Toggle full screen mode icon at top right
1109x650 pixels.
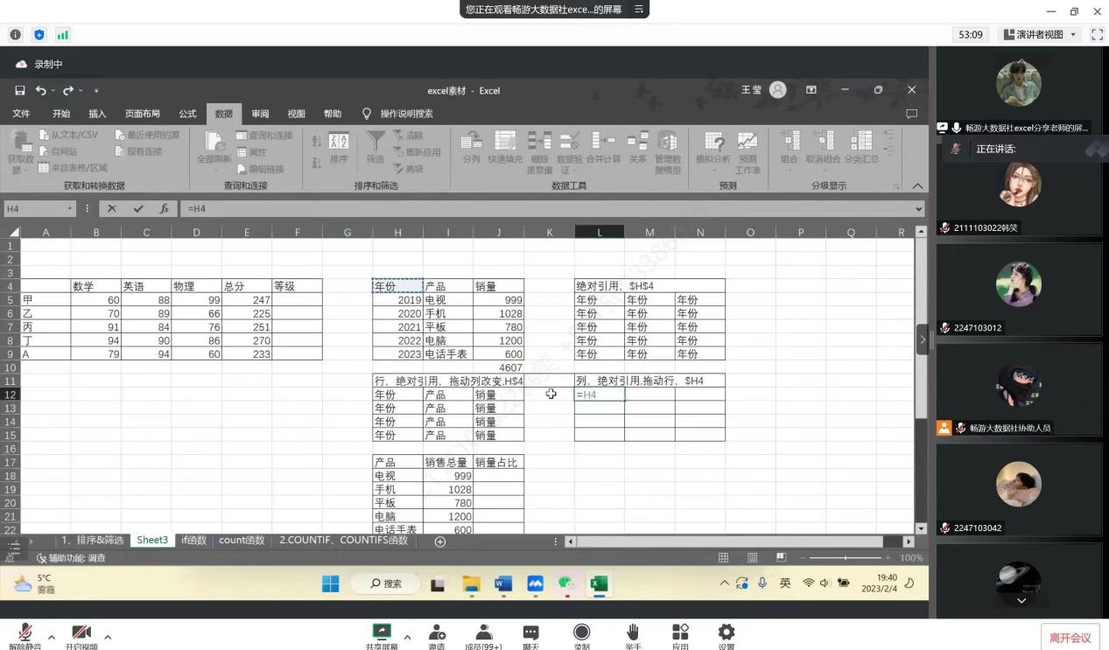1097,35
